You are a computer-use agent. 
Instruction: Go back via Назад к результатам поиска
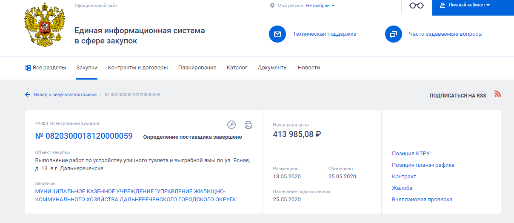coord(65,94)
